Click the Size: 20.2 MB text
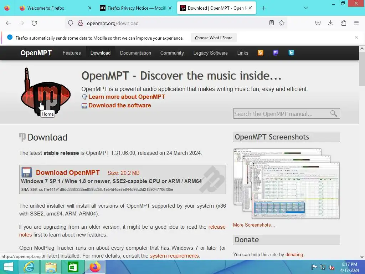This screenshot has width=365, height=274. click(x=124, y=173)
